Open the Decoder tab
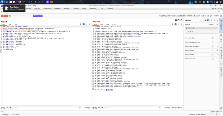The image size is (223, 116). pyautogui.click(x=67, y=9)
